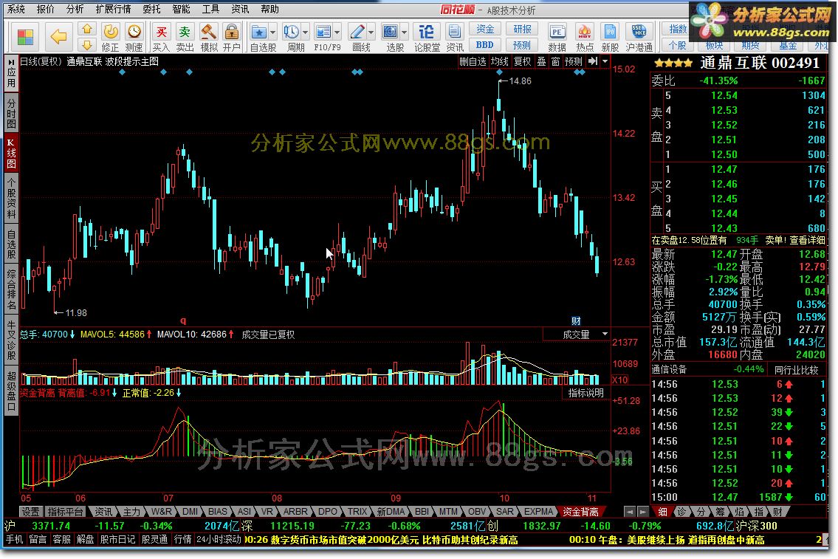Open the 论股堂 forum icon
The image size is (838, 559).
[426, 32]
